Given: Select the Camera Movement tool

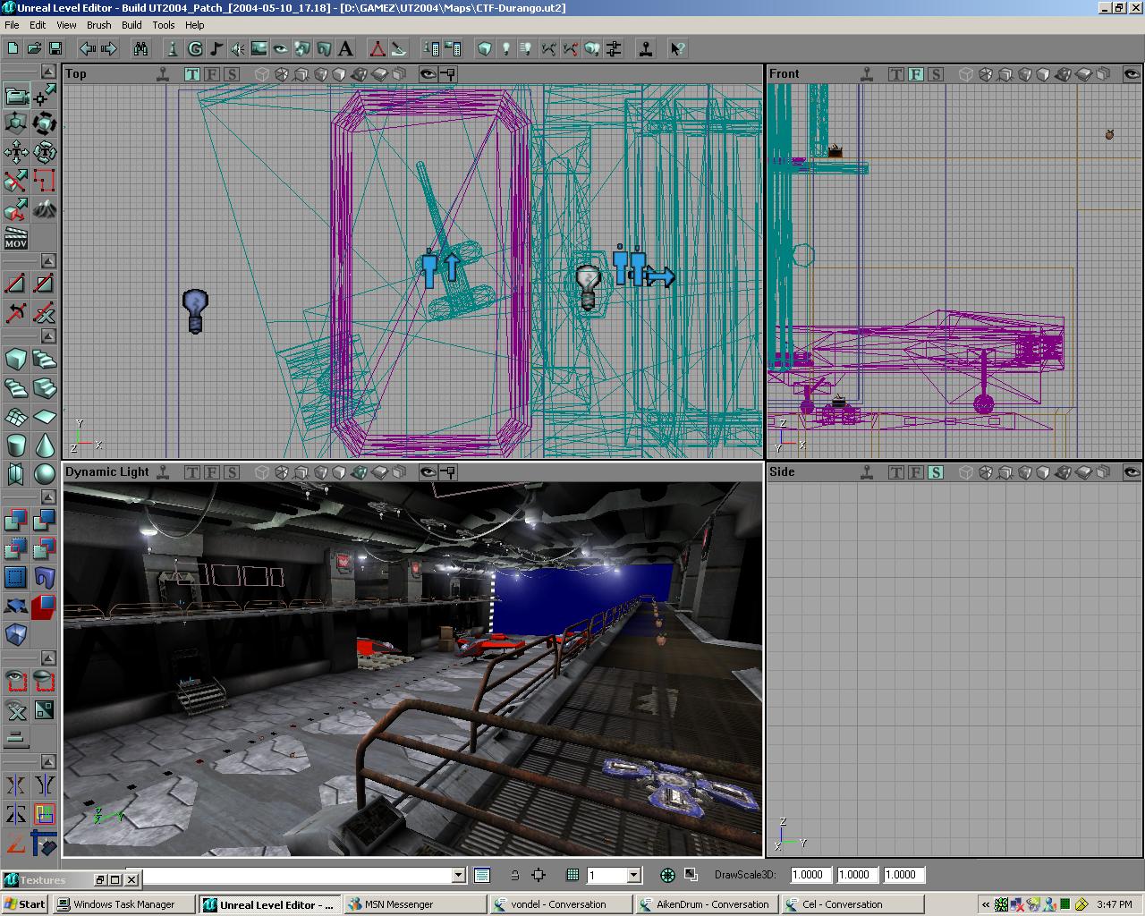Looking at the screenshot, I should tap(16, 95).
